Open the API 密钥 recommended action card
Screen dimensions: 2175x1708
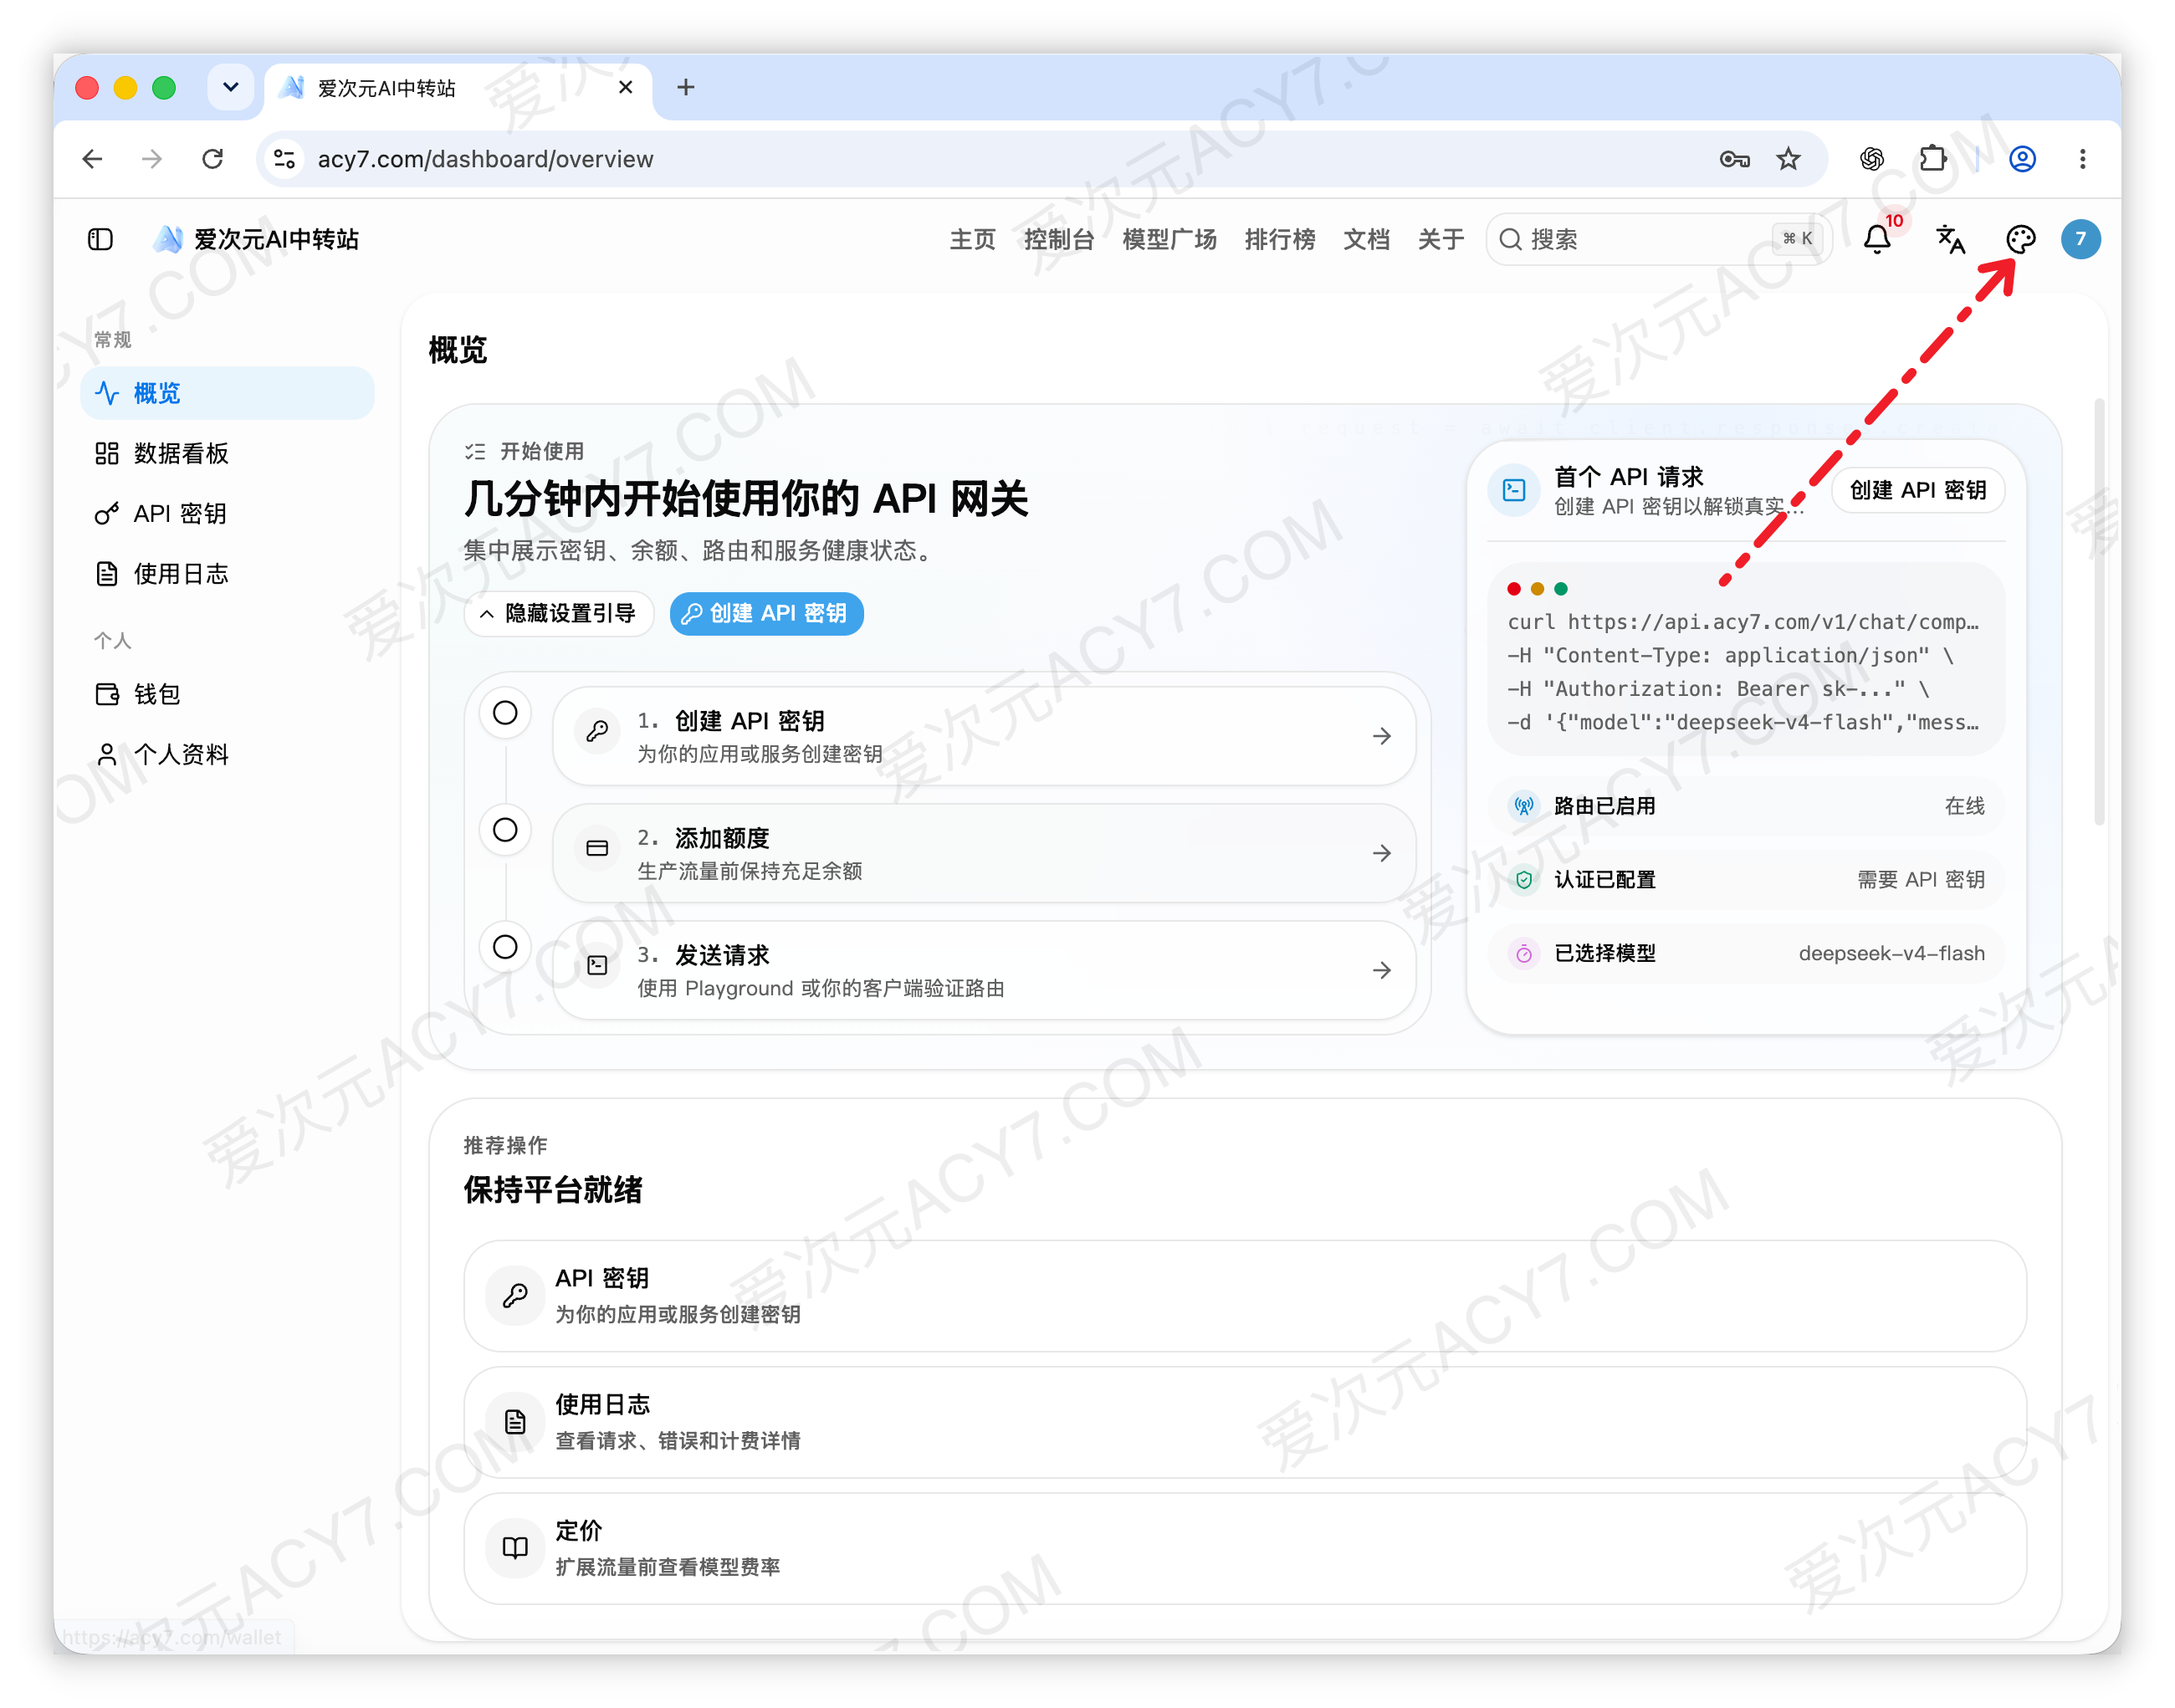click(x=1245, y=1296)
